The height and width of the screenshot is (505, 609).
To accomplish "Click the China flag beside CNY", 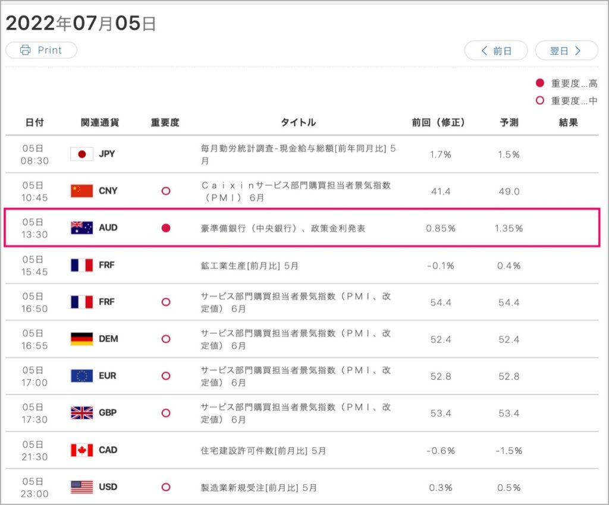I will pos(81,191).
